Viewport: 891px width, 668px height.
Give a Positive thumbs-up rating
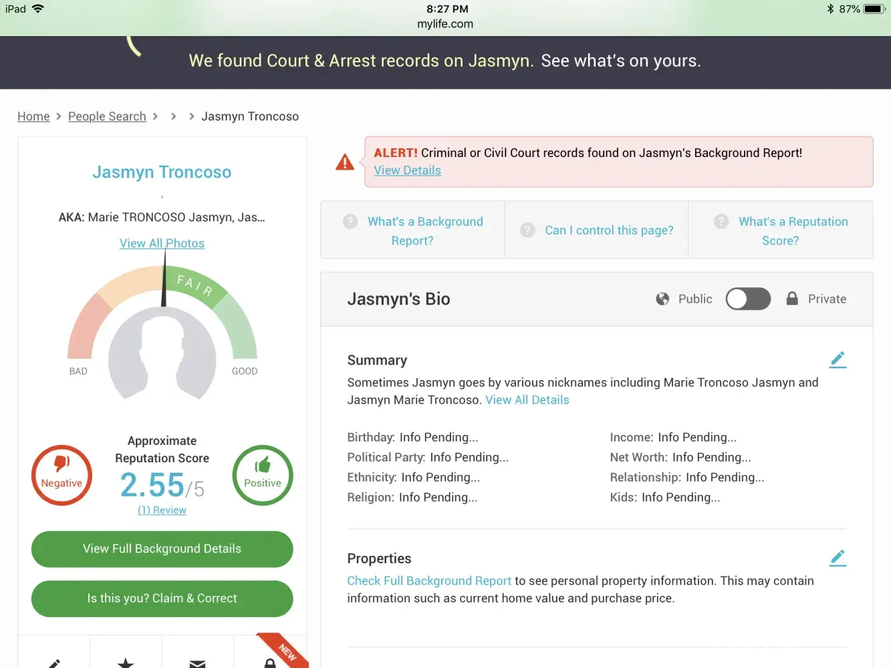263,475
